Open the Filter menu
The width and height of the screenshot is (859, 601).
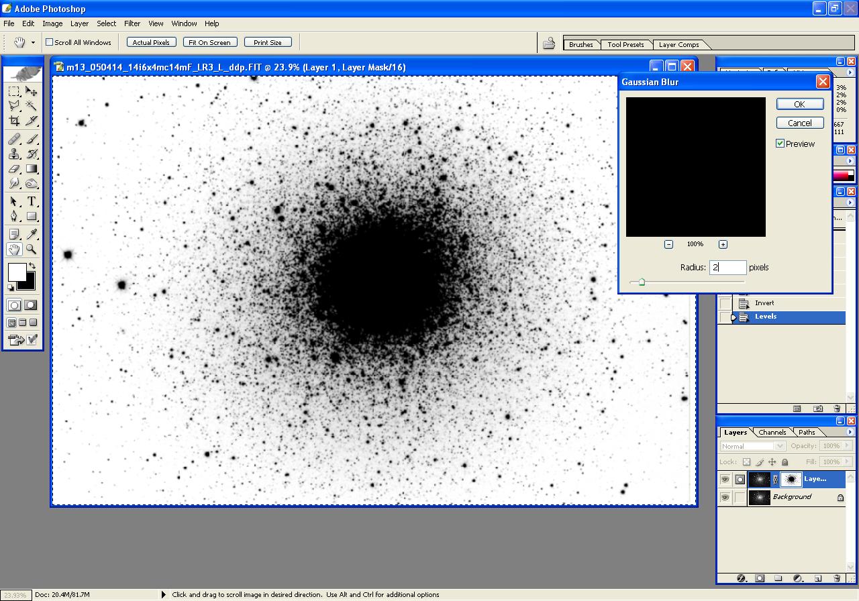[132, 23]
